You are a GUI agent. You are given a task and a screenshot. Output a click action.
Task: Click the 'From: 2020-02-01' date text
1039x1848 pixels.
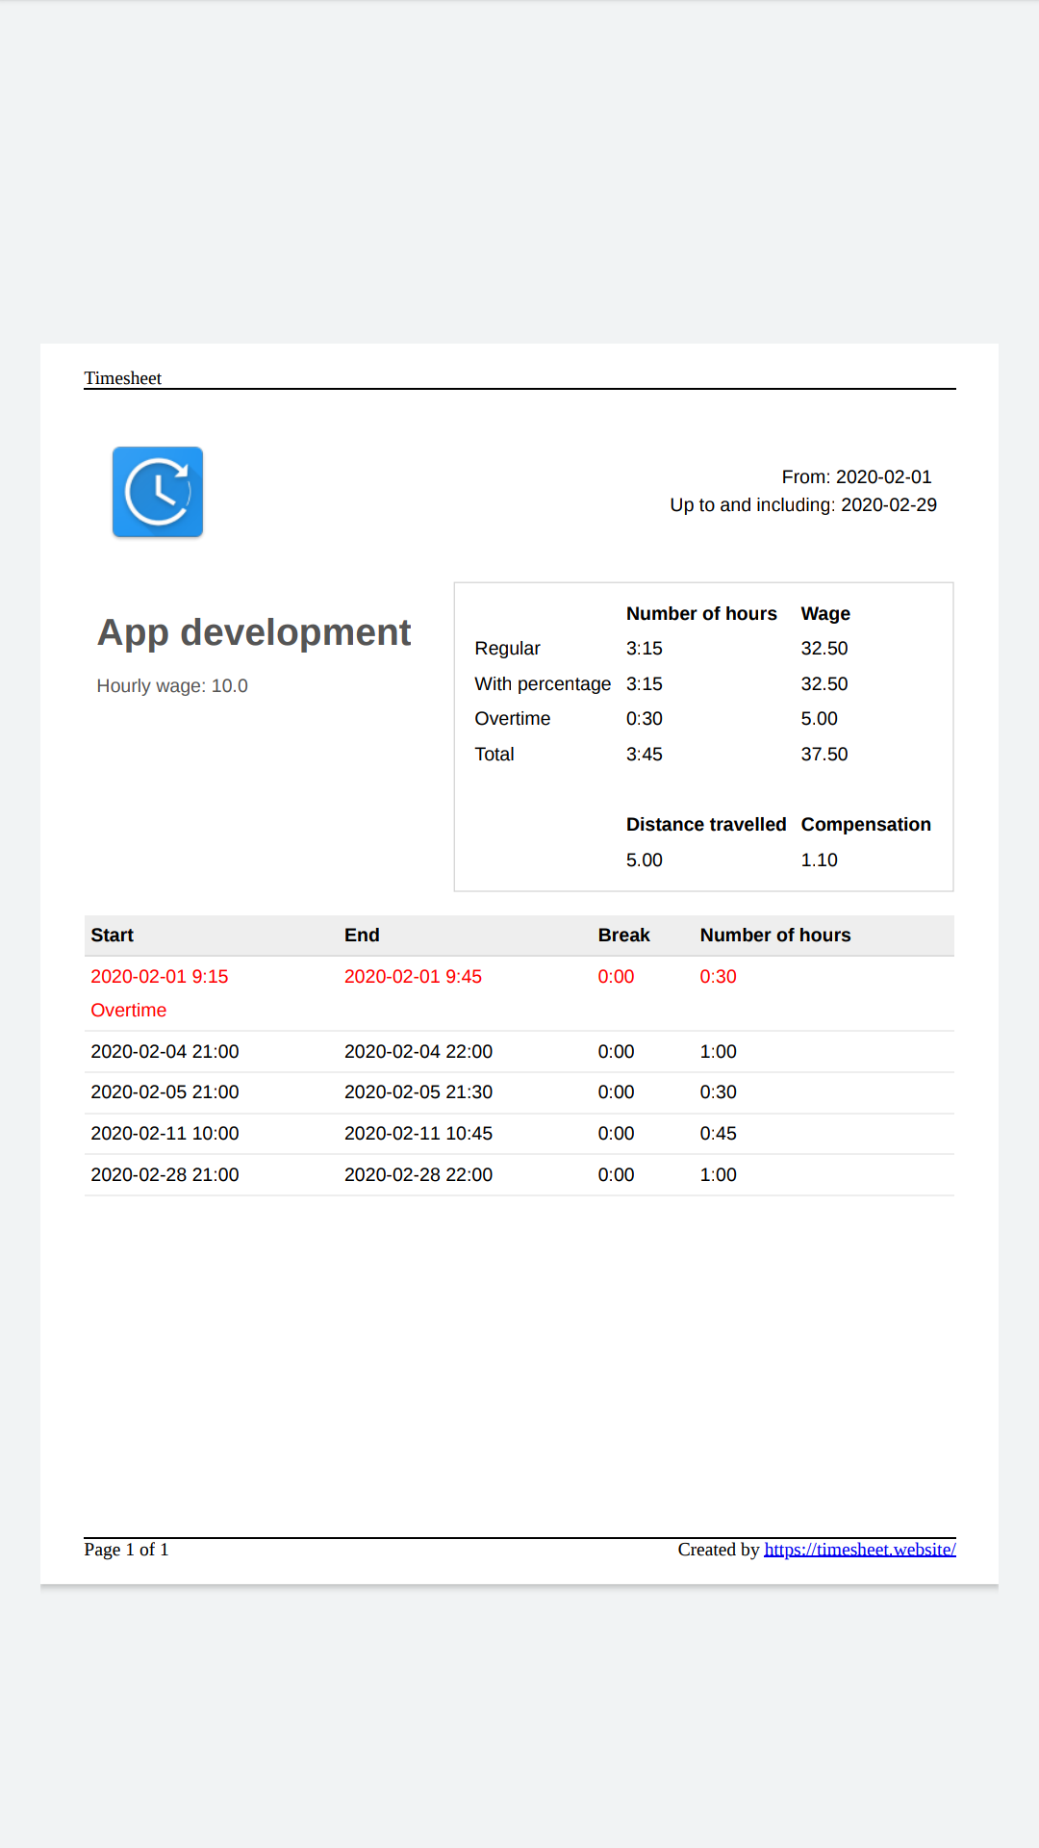point(857,476)
